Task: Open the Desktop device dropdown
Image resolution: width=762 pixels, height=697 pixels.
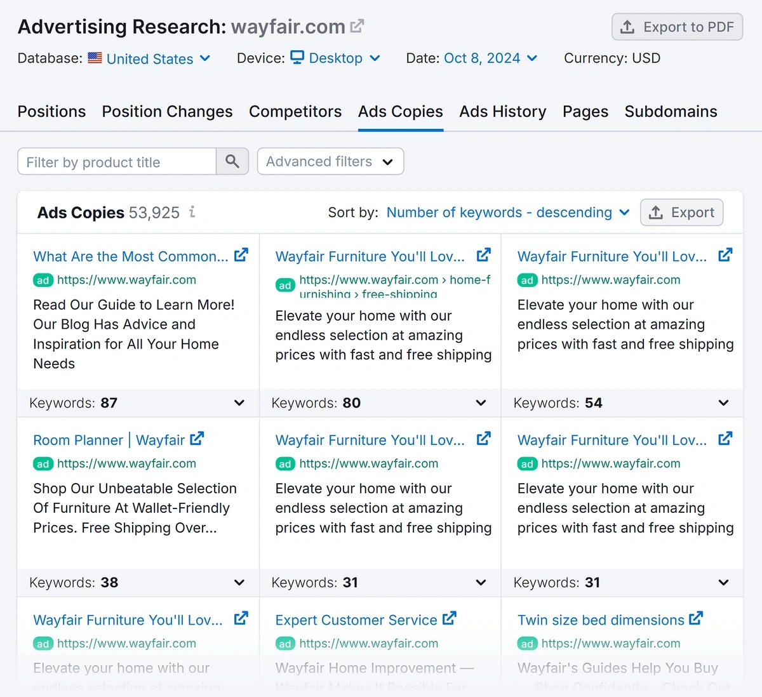Action: coord(345,58)
